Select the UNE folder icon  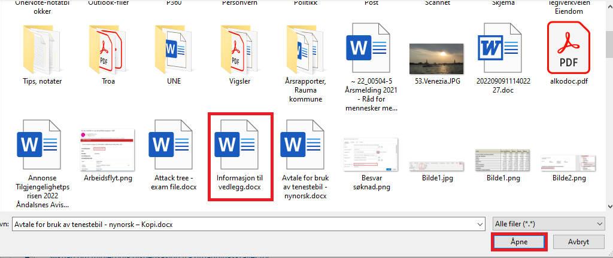tap(174, 49)
